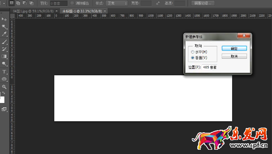This screenshot has width=272, height=154.
Task: Switch to the 04图1.jpg document tab
Action: (33, 11)
